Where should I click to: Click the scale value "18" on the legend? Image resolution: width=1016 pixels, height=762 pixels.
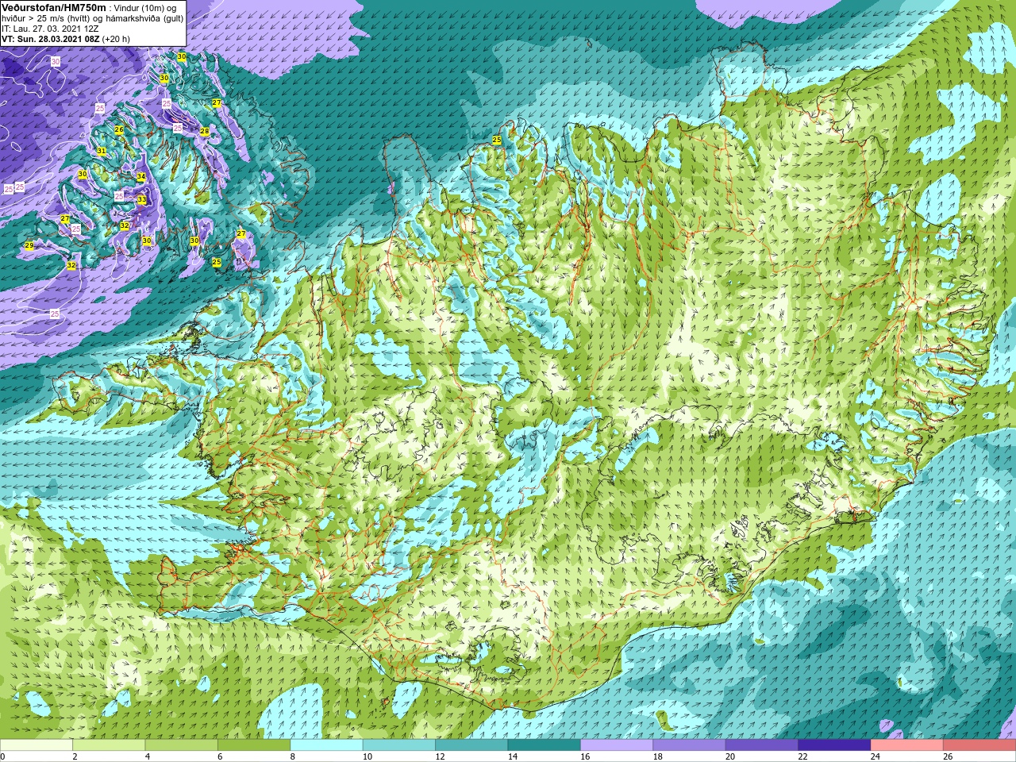(x=658, y=757)
